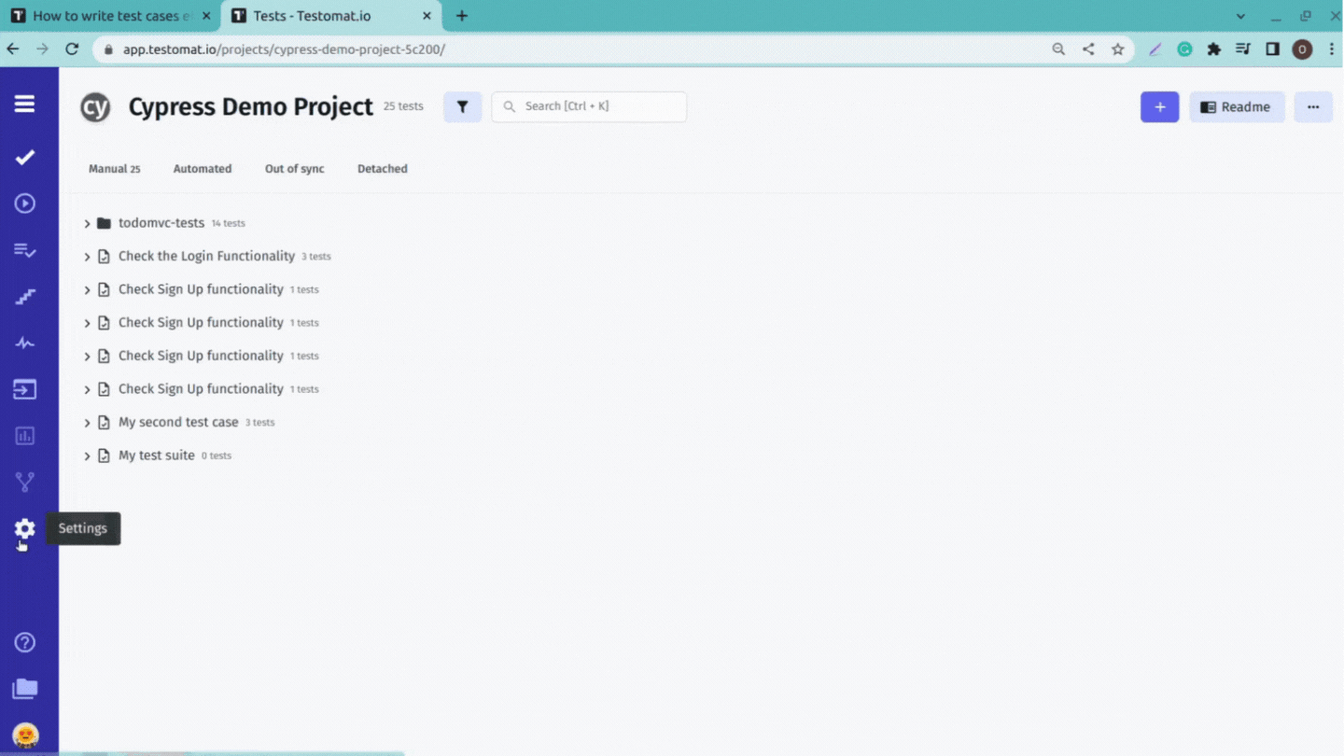Switch to the Automated tab
The width and height of the screenshot is (1344, 756).
point(202,169)
